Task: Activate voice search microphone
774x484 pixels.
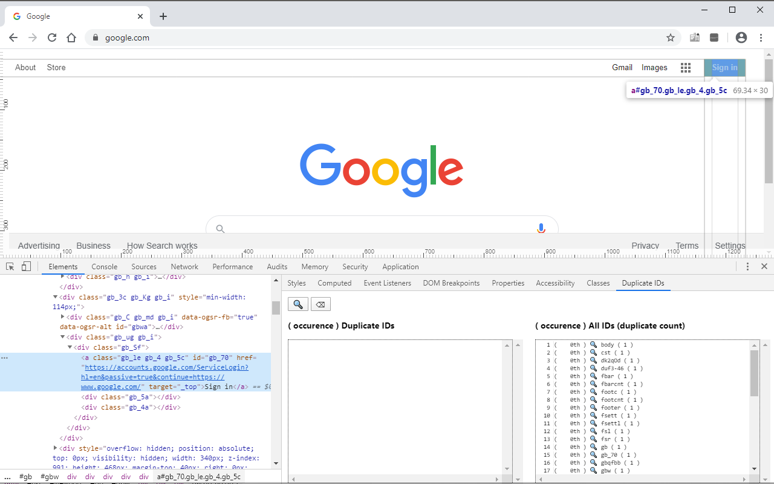Action: point(541,228)
